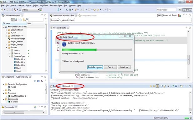Select the Basic view mode toggle
Viewport: 194px width, 120px height.
click(160, 15)
